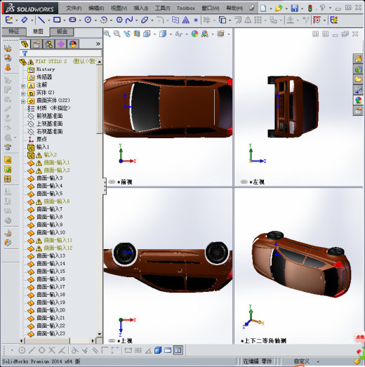Select the Spline sketch tool
Viewport: 365px width, 367px height.
click(129, 20)
